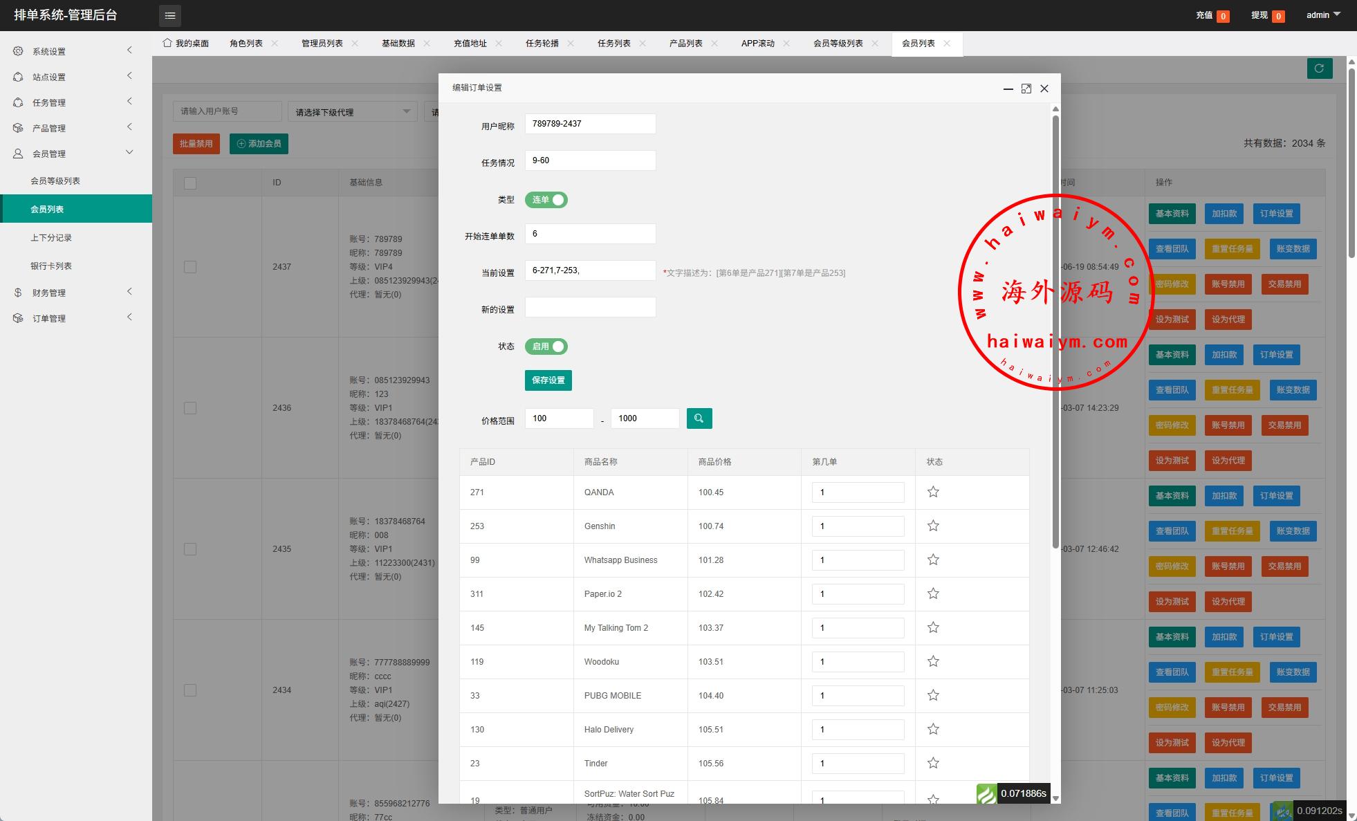Image resolution: width=1357 pixels, height=821 pixels.
Task: Click the red 批量禁用 button
Action: pyautogui.click(x=196, y=144)
